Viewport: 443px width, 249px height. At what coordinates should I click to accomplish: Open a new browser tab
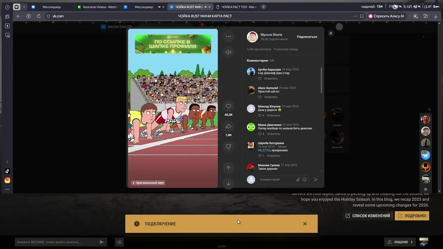click(263, 7)
